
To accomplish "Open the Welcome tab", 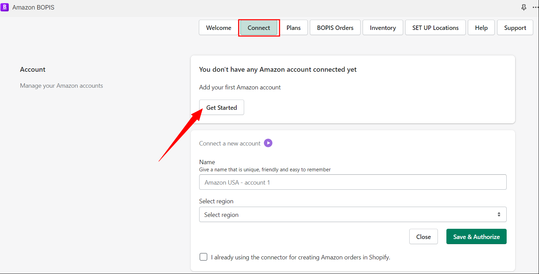I will (219, 28).
